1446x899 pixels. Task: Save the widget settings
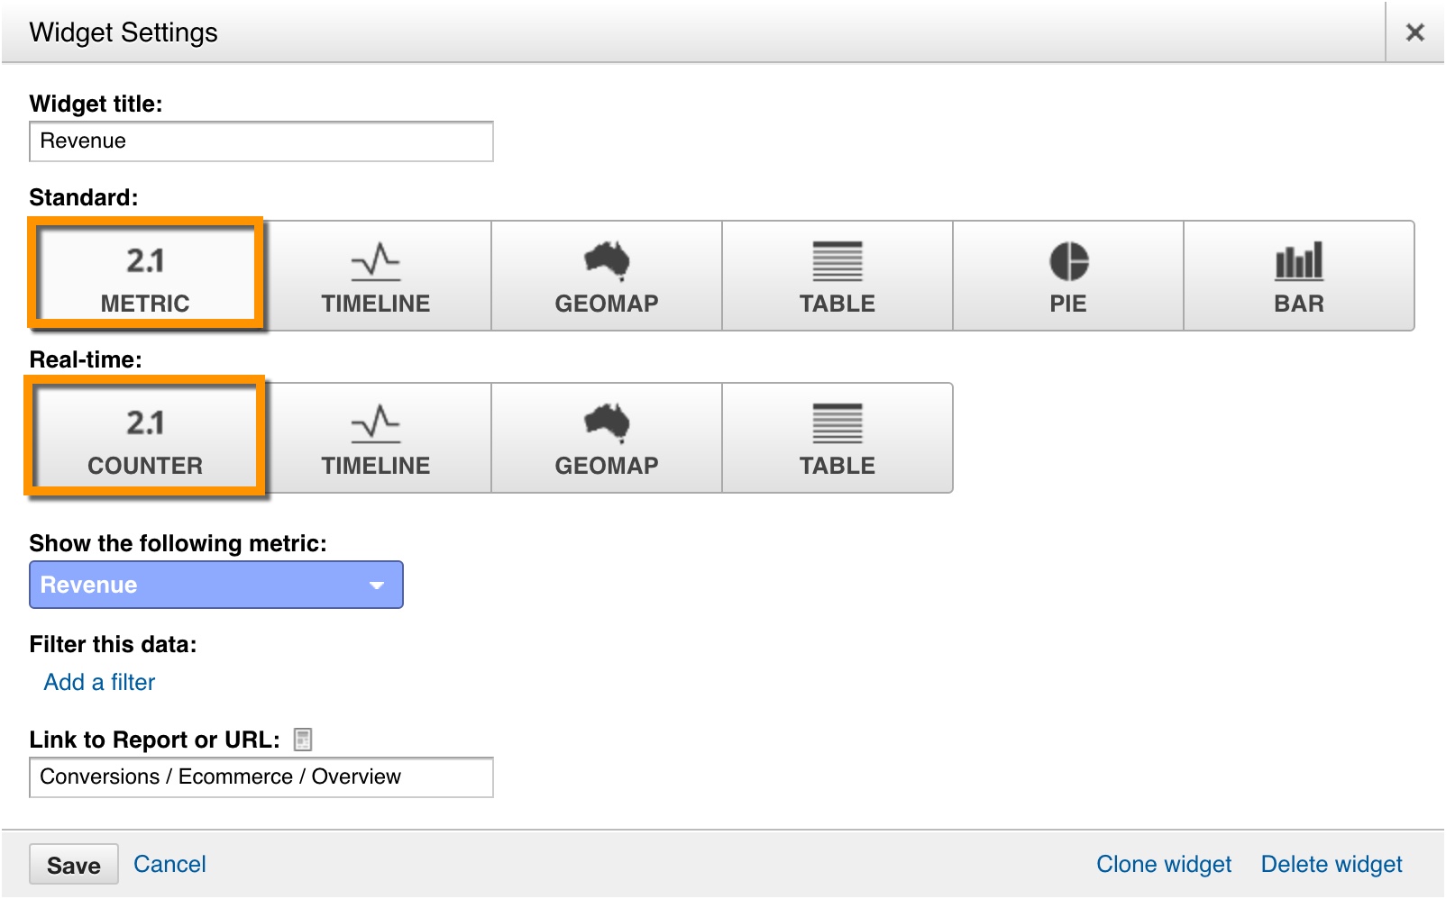point(74,865)
